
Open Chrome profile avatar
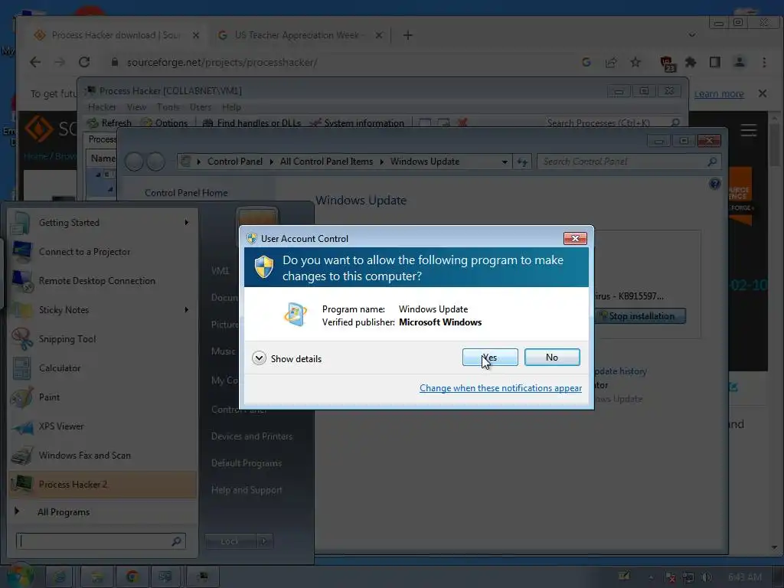coord(739,62)
